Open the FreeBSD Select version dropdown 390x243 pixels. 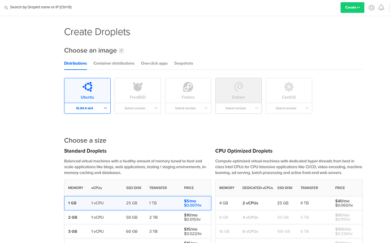pyautogui.click(x=138, y=108)
